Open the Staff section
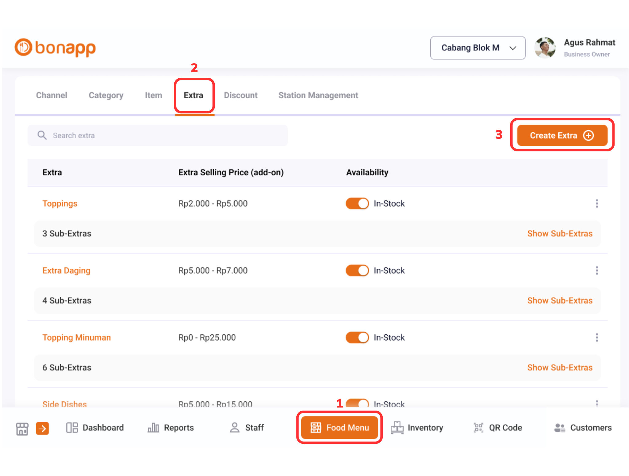Viewport: 629px width, 476px height. [247, 427]
